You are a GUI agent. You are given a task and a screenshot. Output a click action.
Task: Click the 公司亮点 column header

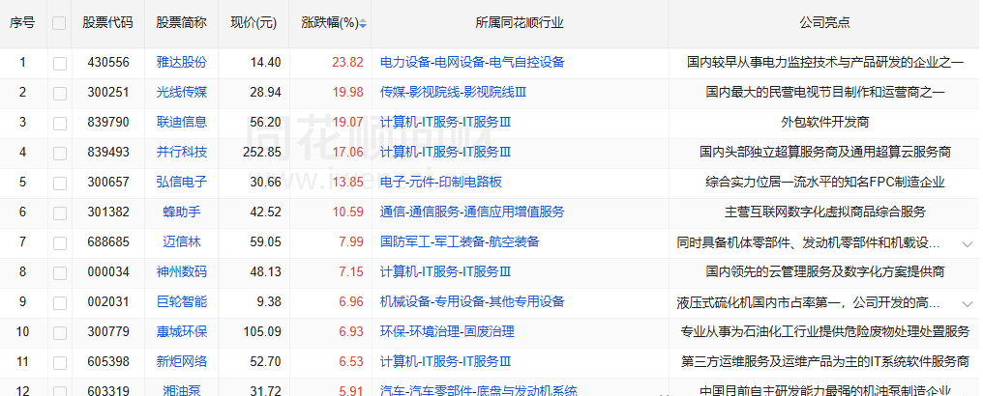click(824, 23)
